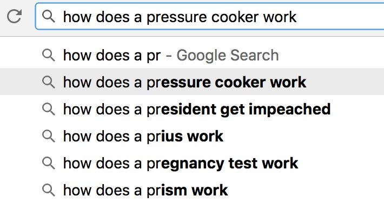This screenshot has height=203, width=384.
Task: Click the search icon beside prism work suggestion
Action: pyautogui.click(x=48, y=190)
